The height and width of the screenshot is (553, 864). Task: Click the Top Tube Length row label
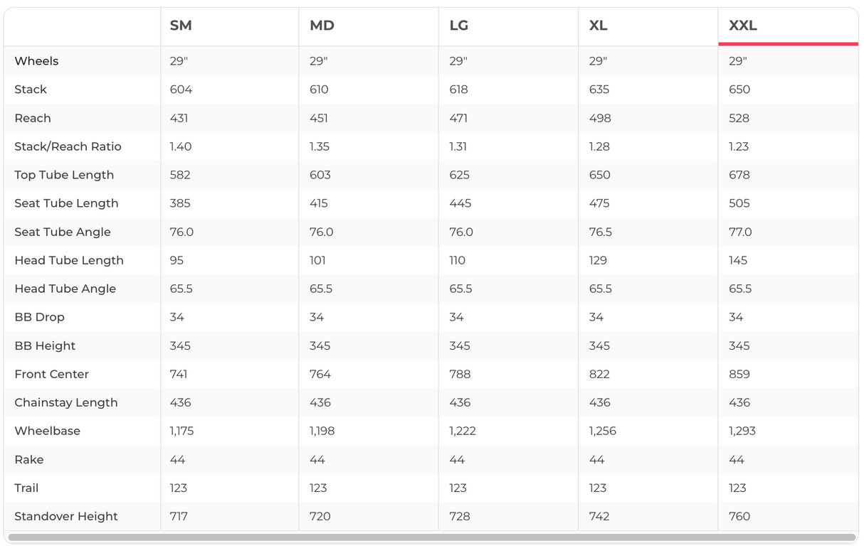coord(64,175)
